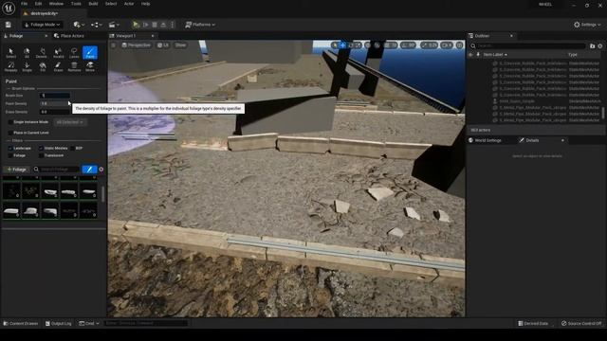This screenshot has width=607, height=341.
Task: Open play options via three-dots icon
Action: [x=173, y=25]
